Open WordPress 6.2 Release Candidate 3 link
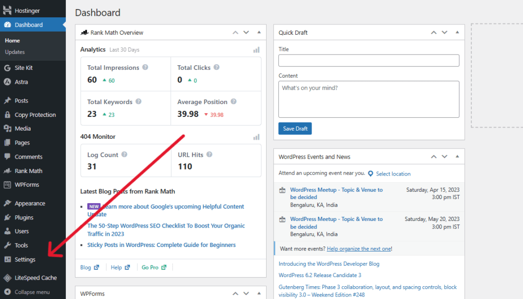 click(320, 275)
